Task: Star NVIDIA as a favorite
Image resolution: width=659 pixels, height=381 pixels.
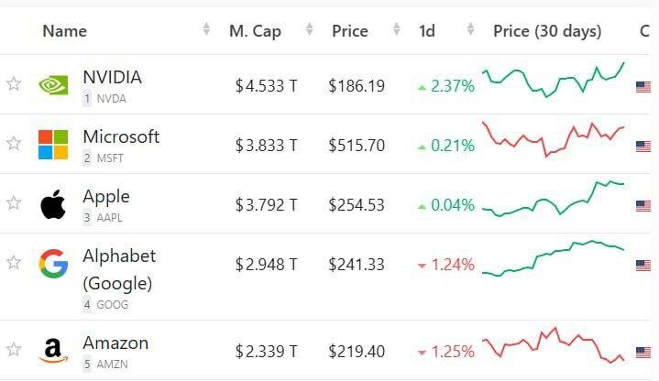Action: coord(14,84)
